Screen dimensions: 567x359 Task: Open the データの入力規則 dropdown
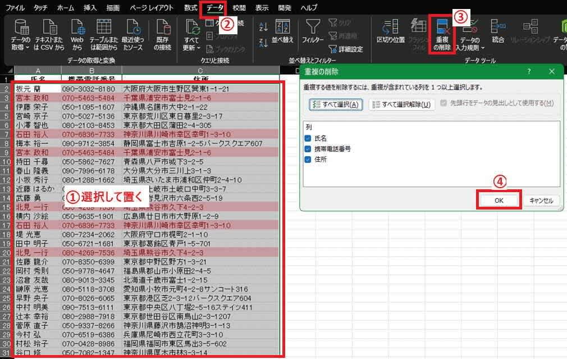[x=469, y=48]
